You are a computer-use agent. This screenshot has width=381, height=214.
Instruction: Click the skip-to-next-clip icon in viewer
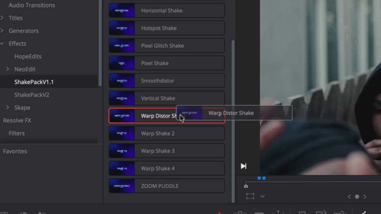tap(243, 166)
